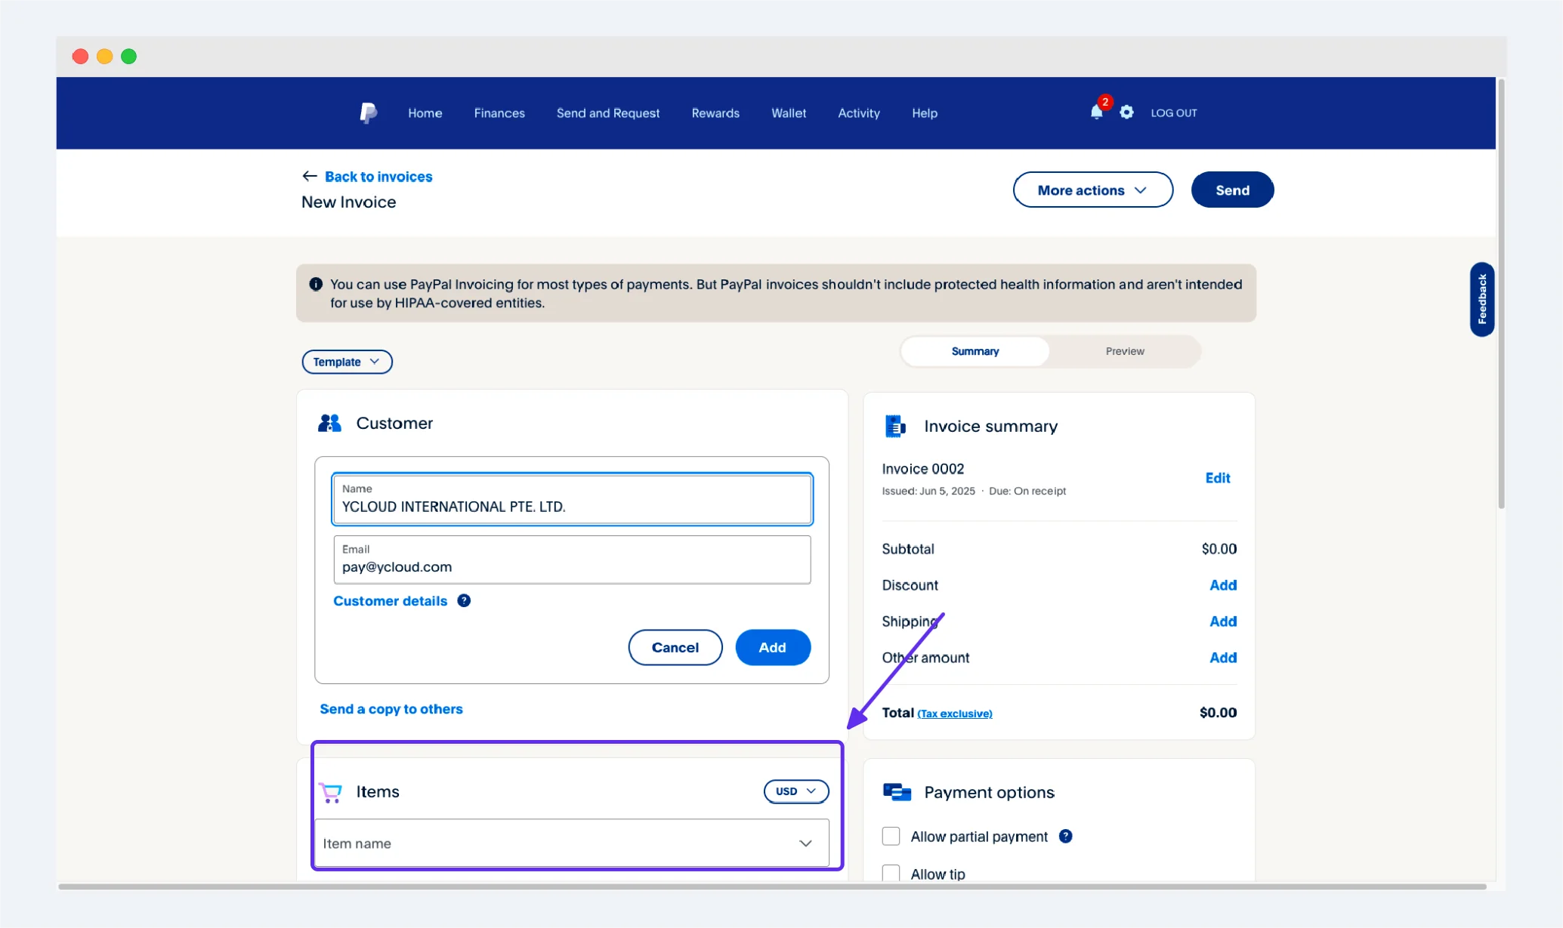The height and width of the screenshot is (928, 1563).
Task: Add Shipping to invoice
Action: pyautogui.click(x=1223, y=621)
